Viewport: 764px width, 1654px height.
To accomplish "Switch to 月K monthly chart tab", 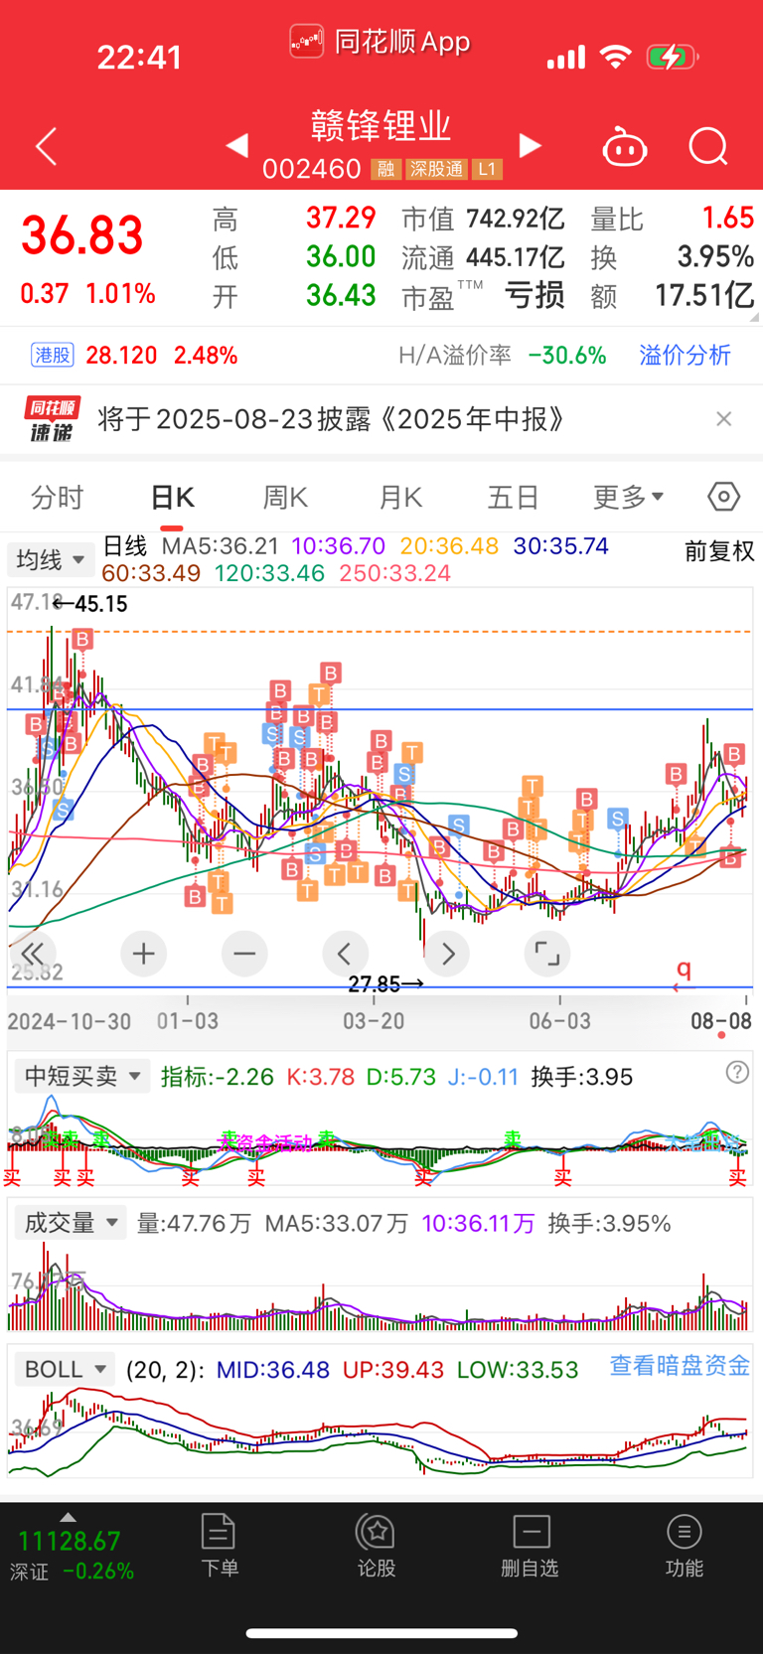I will (400, 497).
